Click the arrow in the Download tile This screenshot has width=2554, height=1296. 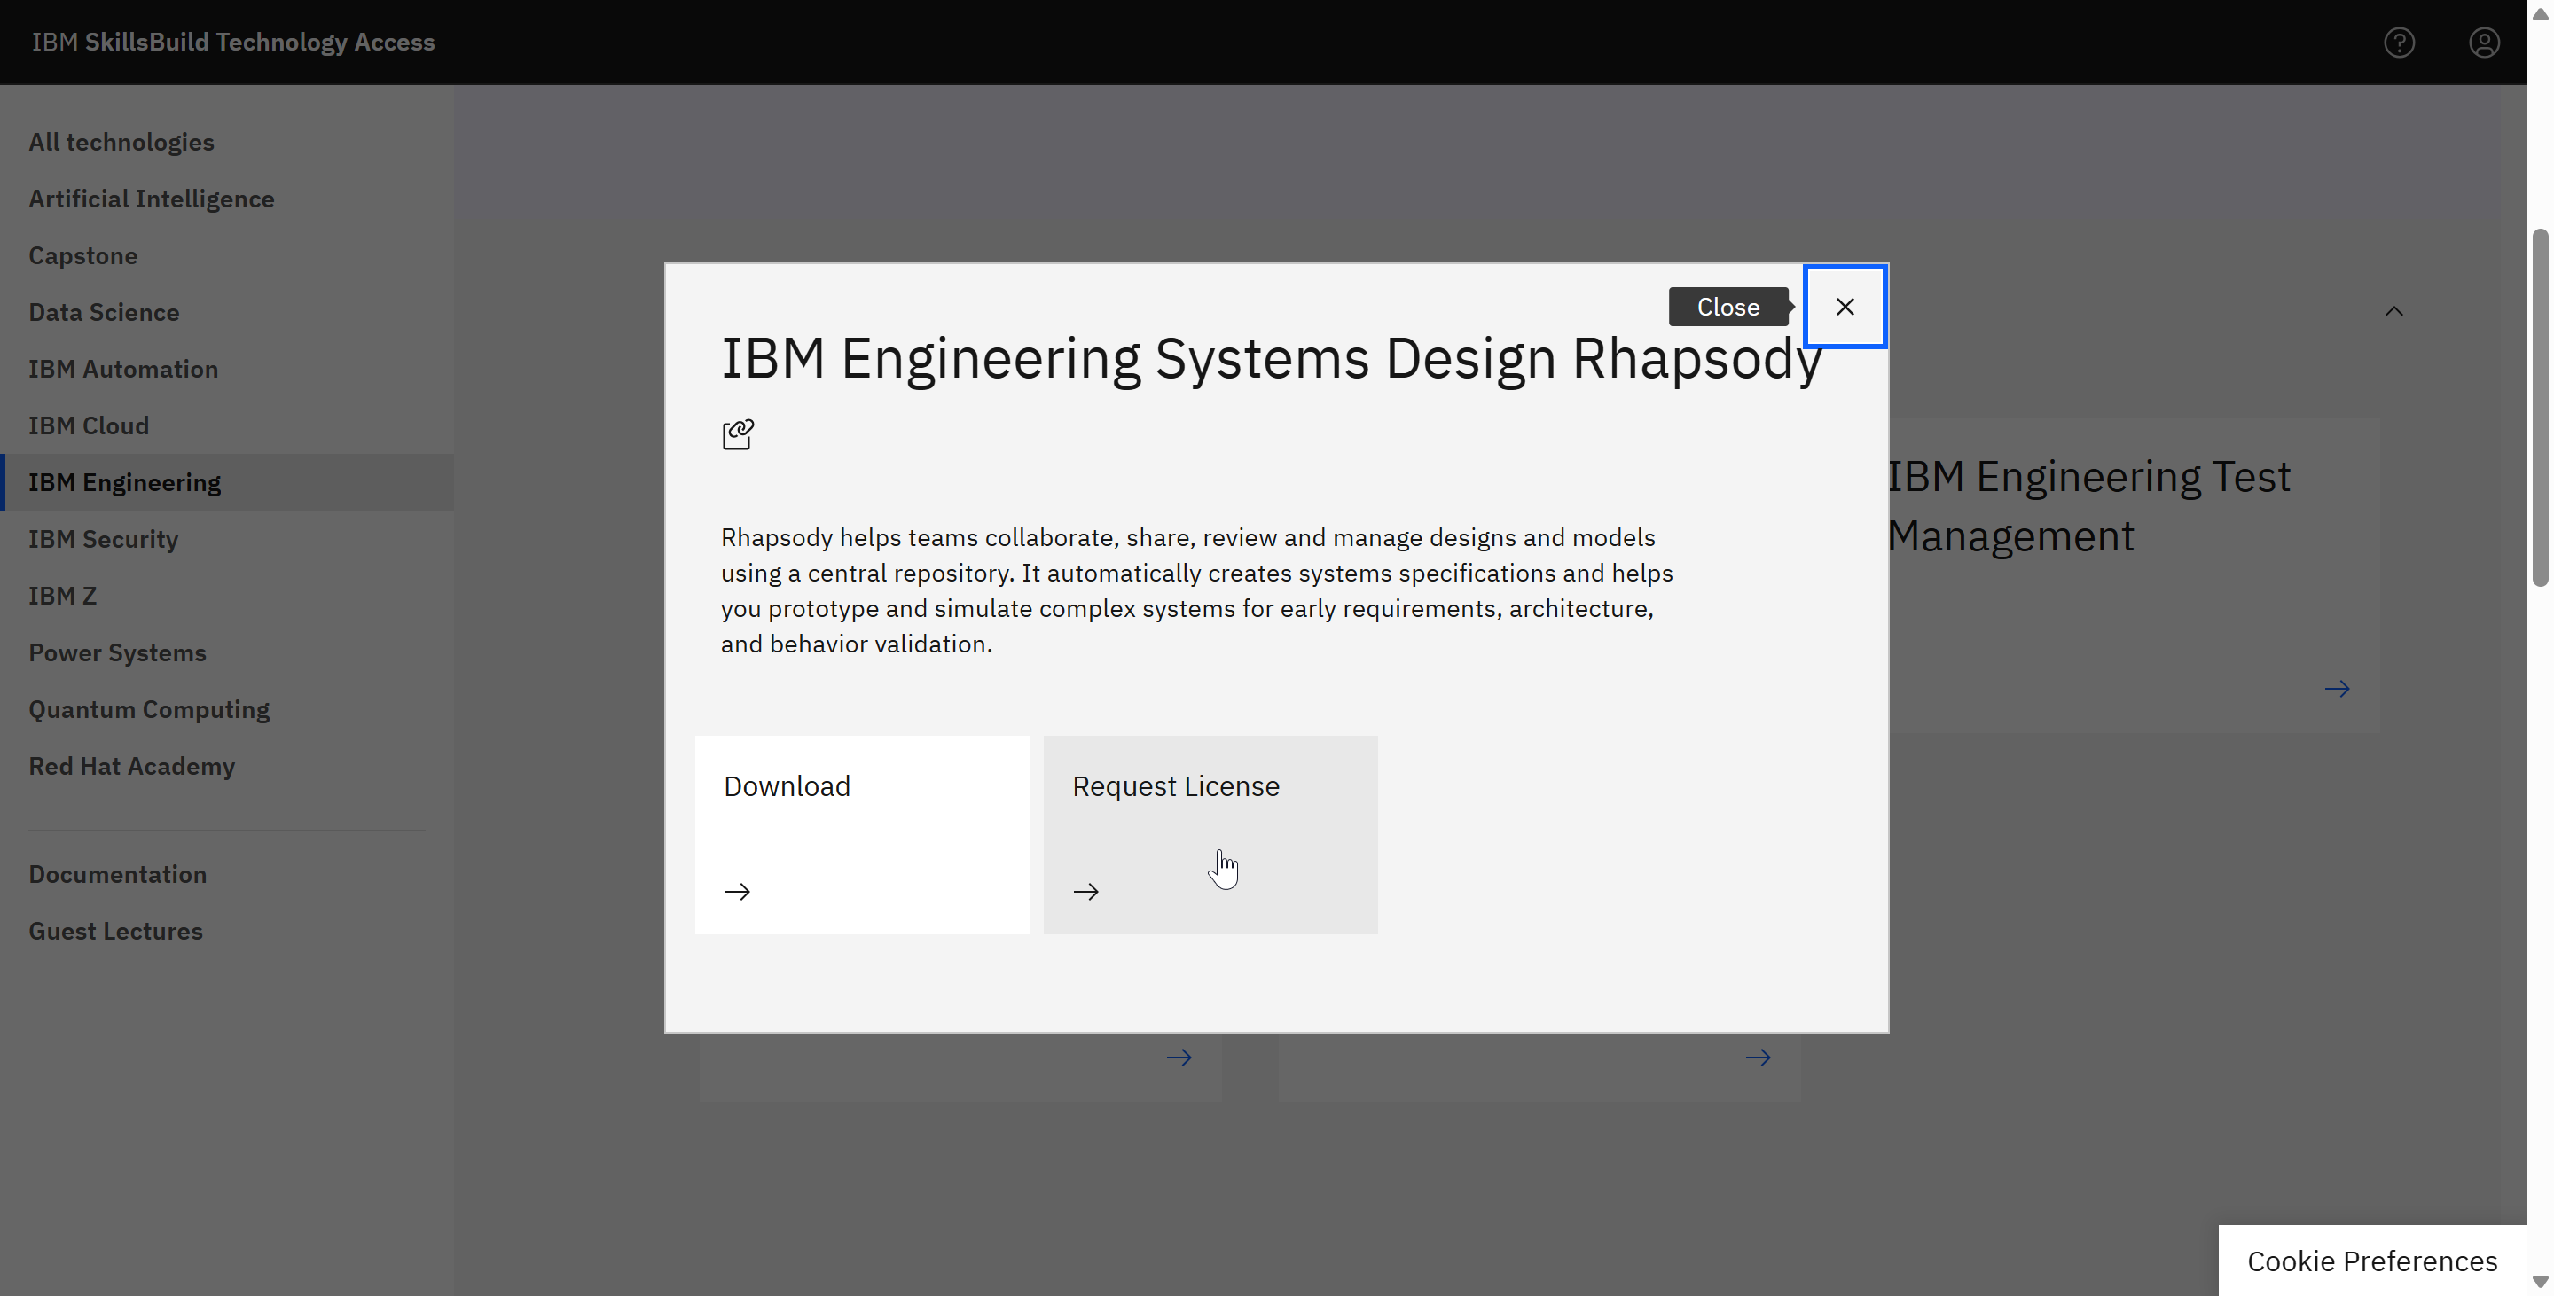[x=738, y=892]
